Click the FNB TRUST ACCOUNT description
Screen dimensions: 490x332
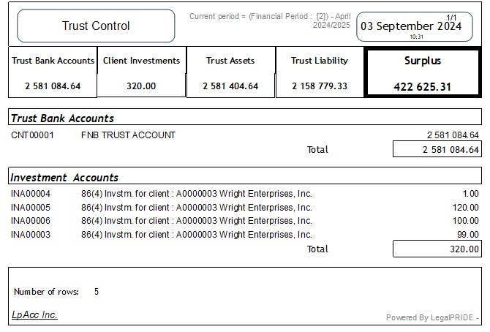coord(128,135)
